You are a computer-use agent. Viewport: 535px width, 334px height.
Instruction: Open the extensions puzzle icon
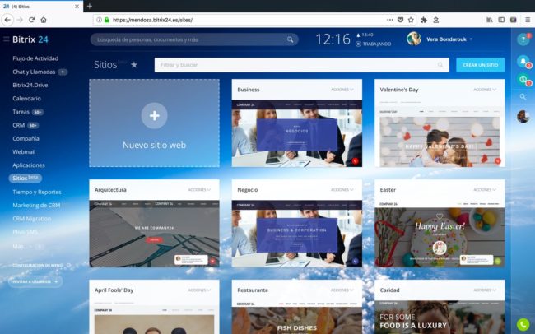(x=424, y=20)
